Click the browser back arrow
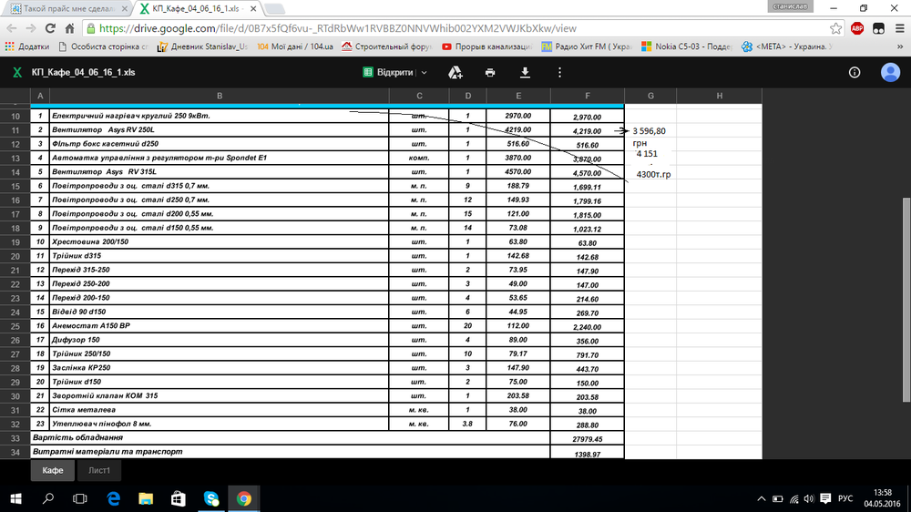This screenshot has width=911, height=512. (x=12, y=28)
